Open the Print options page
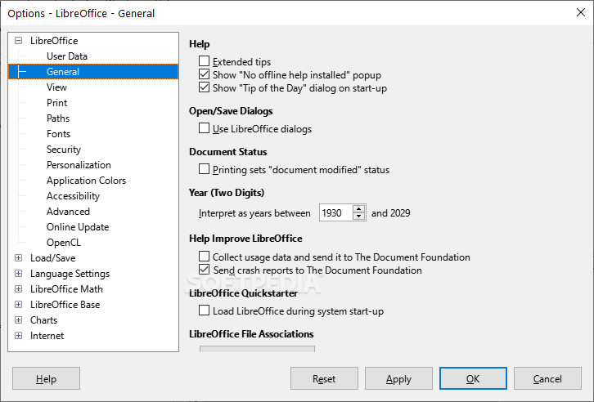The height and width of the screenshot is (402, 594). click(56, 102)
